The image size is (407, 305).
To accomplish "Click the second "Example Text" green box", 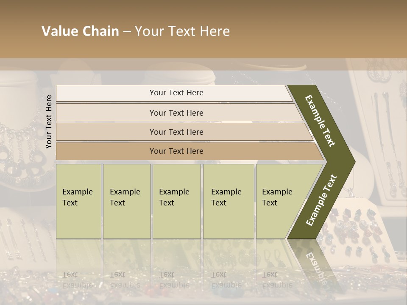I will tap(126, 201).
